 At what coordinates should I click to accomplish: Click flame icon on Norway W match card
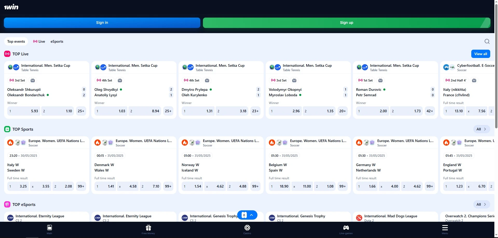point(185,143)
